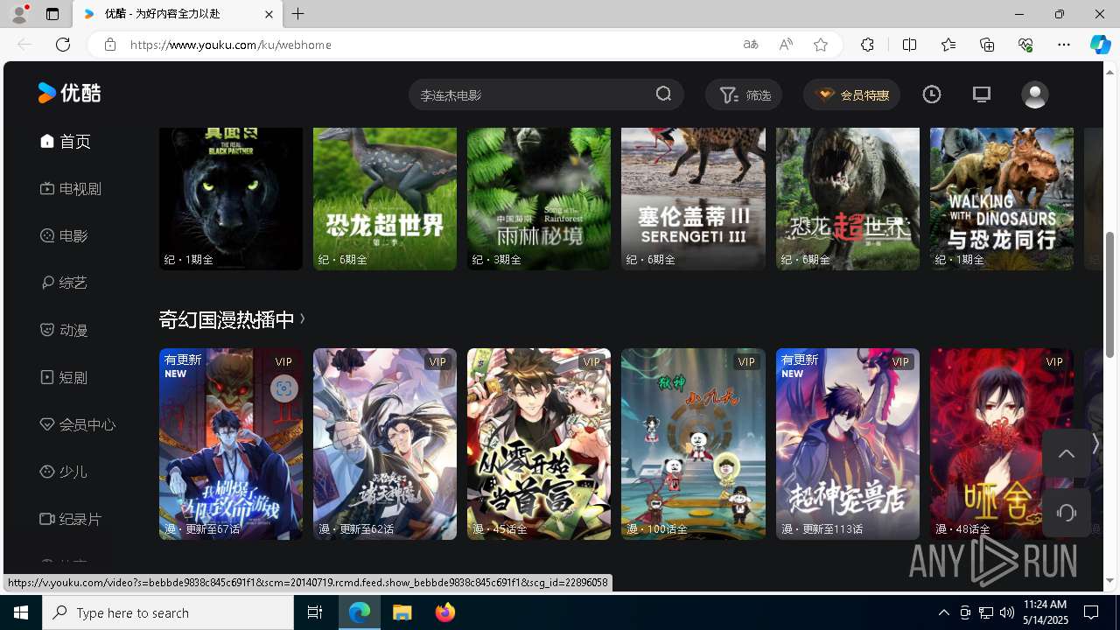Open Browser essentials heart icon
The height and width of the screenshot is (630, 1120).
click(1025, 45)
